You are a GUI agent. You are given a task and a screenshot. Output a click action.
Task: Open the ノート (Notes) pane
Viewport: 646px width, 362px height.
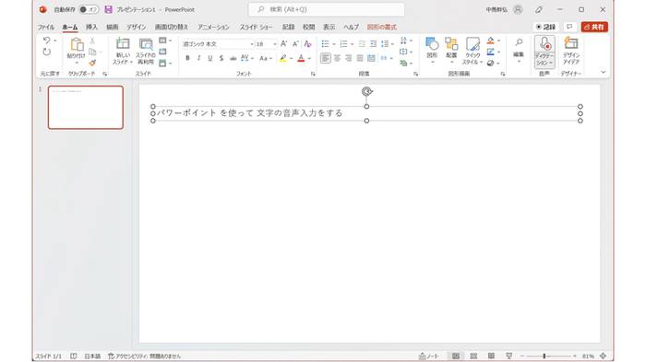click(429, 356)
